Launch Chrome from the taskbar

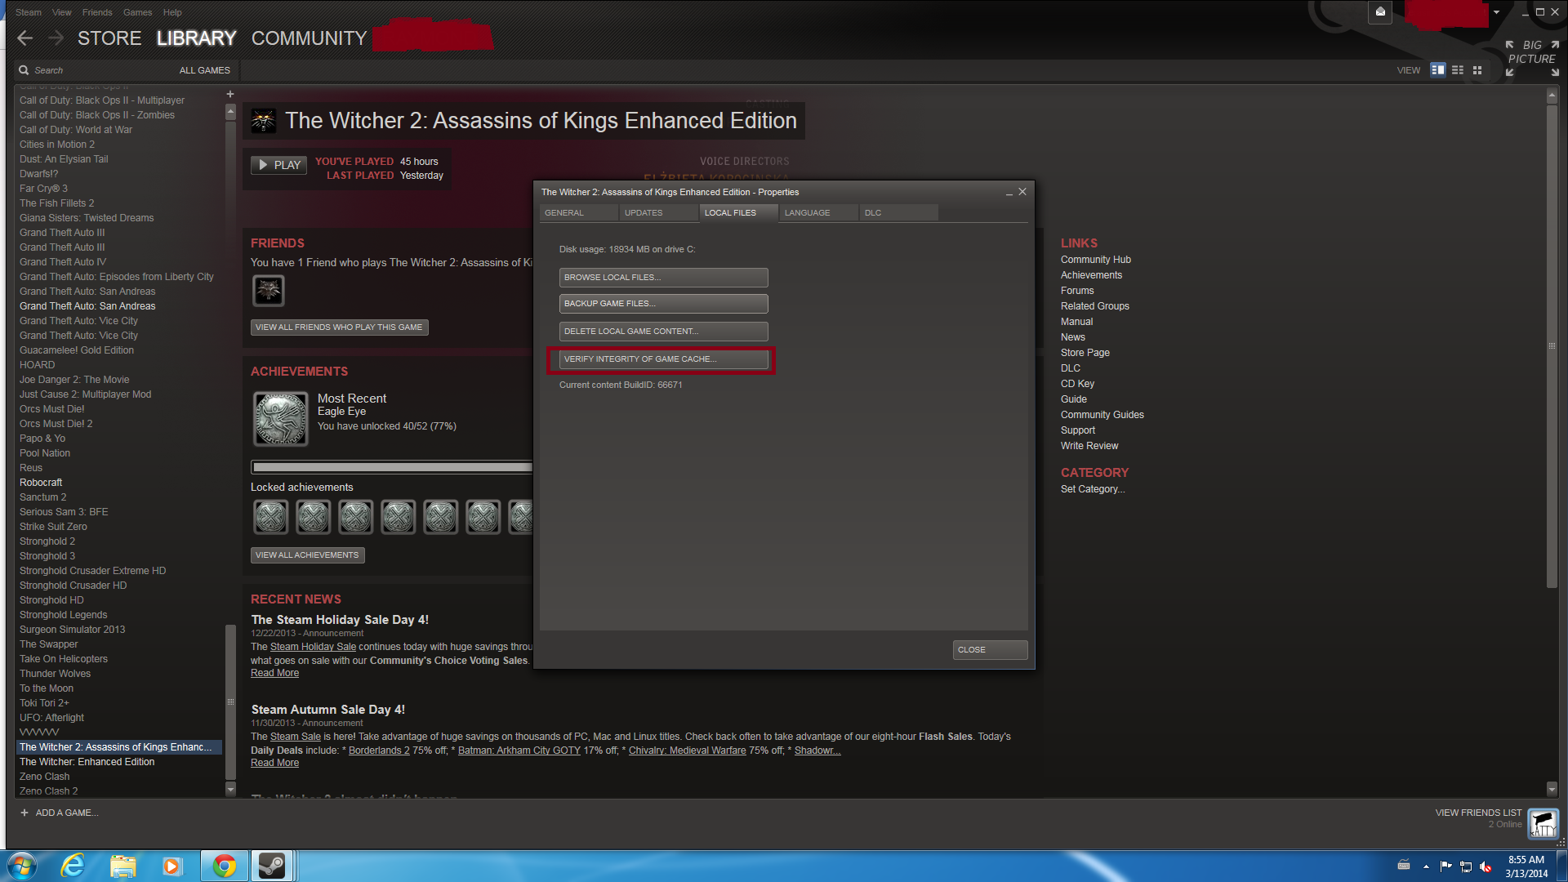coord(224,866)
